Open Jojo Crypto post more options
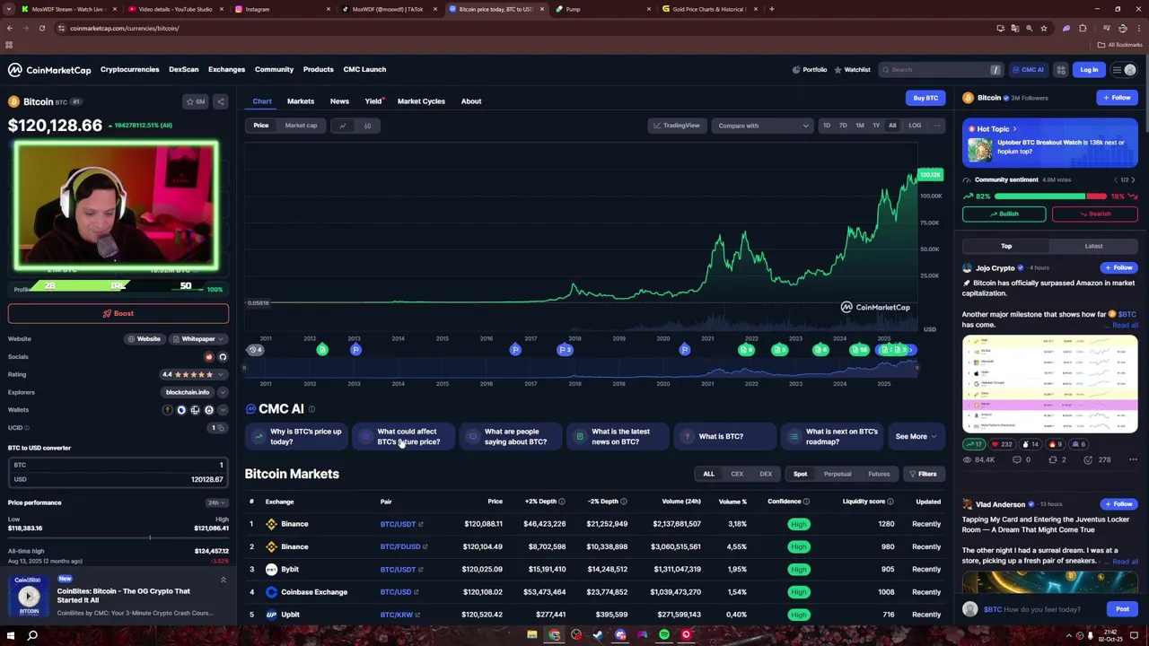Viewport: 1149px width, 646px height. coord(1133,460)
